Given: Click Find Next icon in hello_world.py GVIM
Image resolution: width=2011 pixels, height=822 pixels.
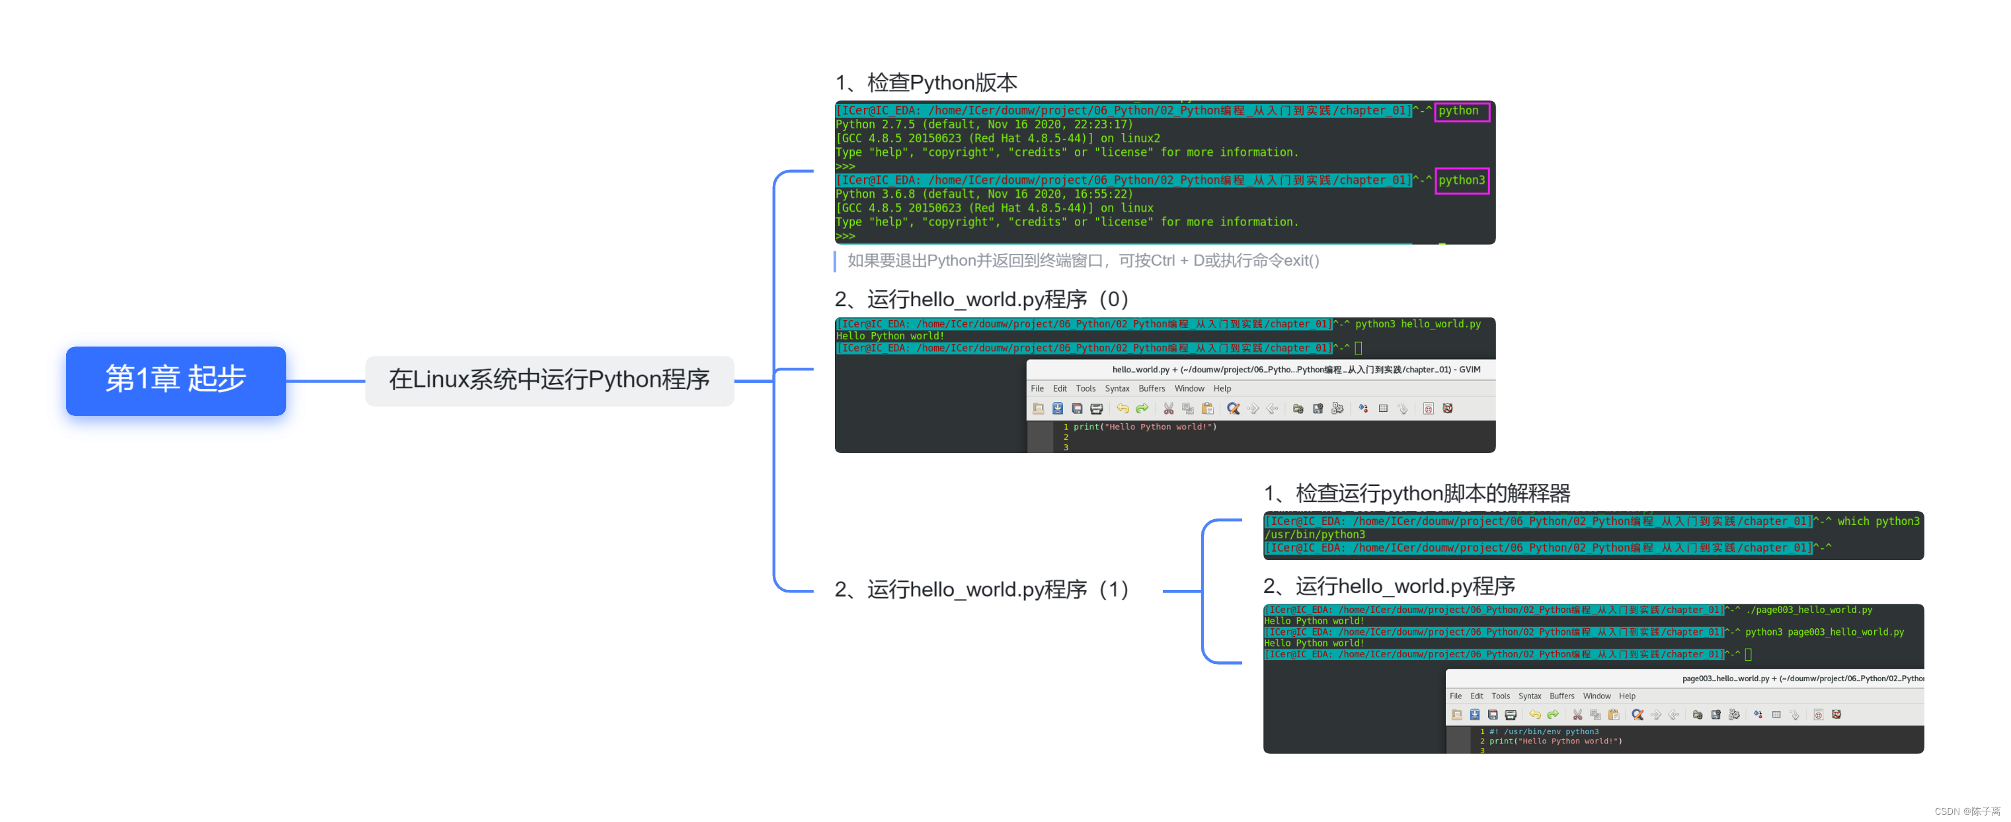Looking at the screenshot, I should (x=1253, y=408).
